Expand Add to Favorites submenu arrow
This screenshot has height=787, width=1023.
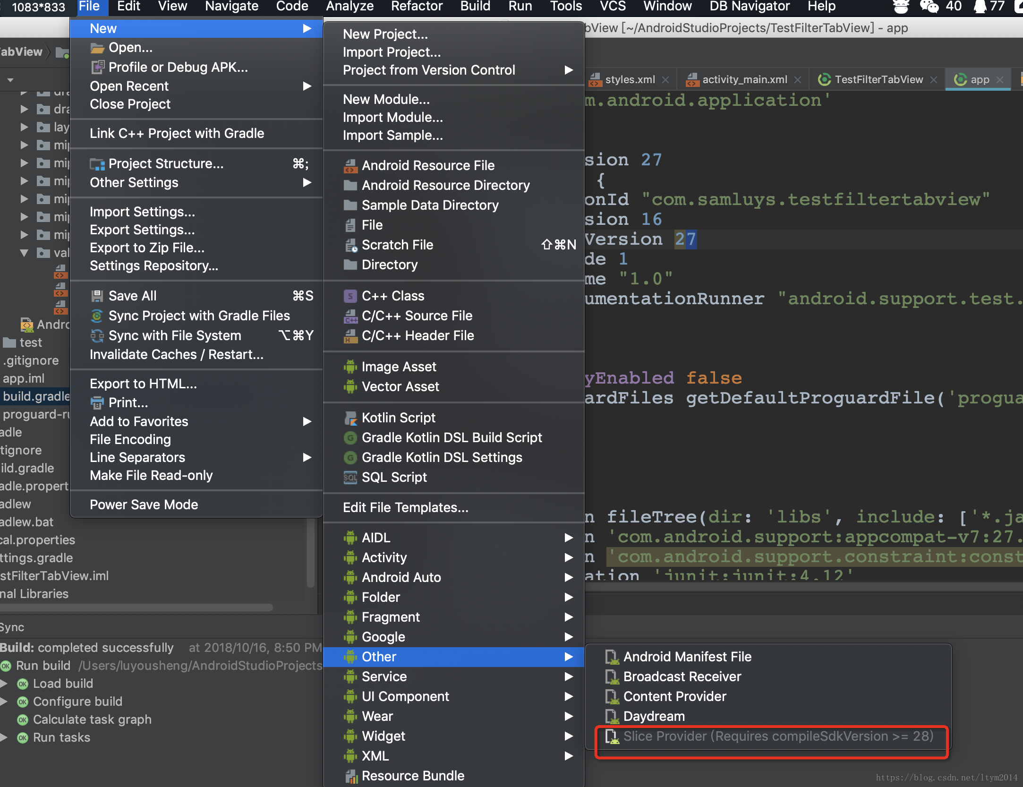307,421
